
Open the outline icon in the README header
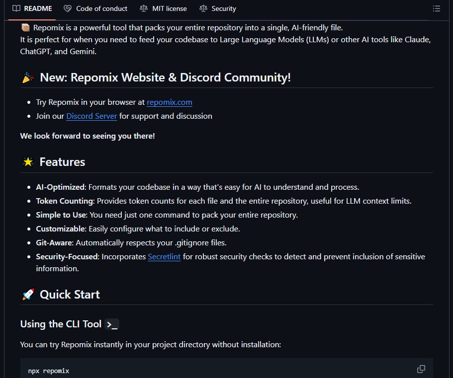436,8
